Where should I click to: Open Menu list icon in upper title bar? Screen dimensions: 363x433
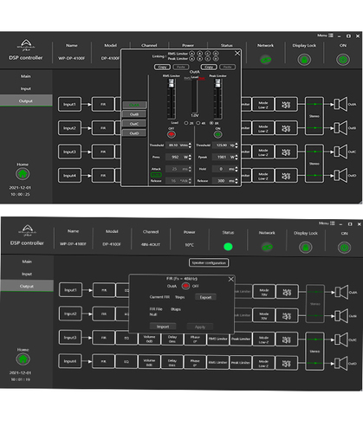pos(331,36)
